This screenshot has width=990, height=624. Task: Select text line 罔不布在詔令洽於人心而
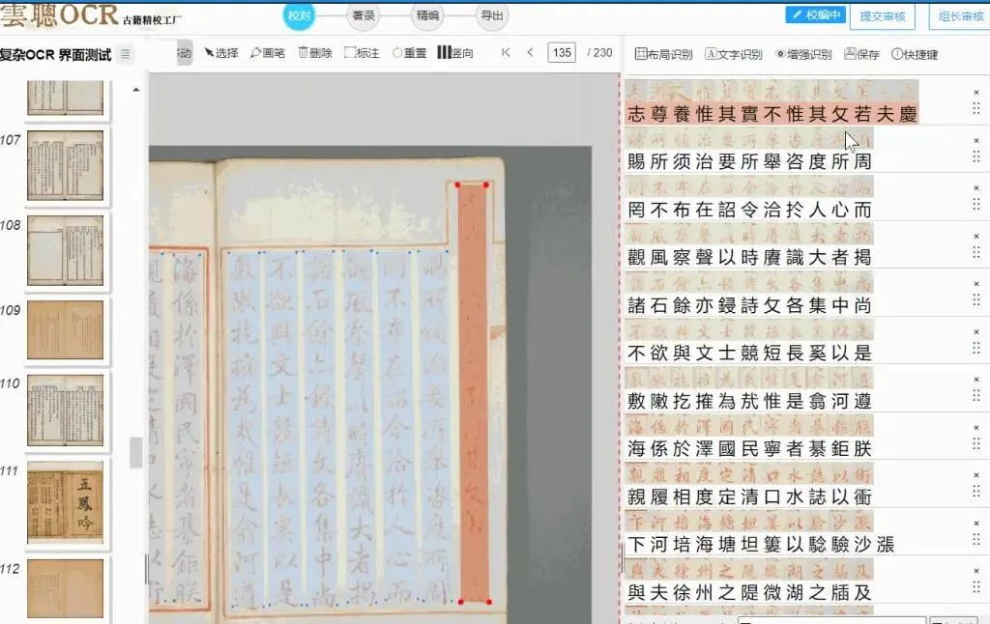[x=749, y=211]
